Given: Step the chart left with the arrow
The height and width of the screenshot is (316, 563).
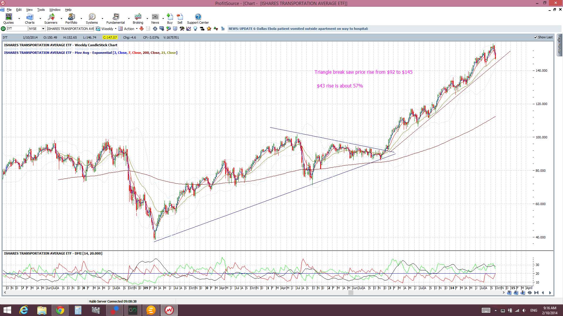Looking at the screenshot, I should coord(543,293).
